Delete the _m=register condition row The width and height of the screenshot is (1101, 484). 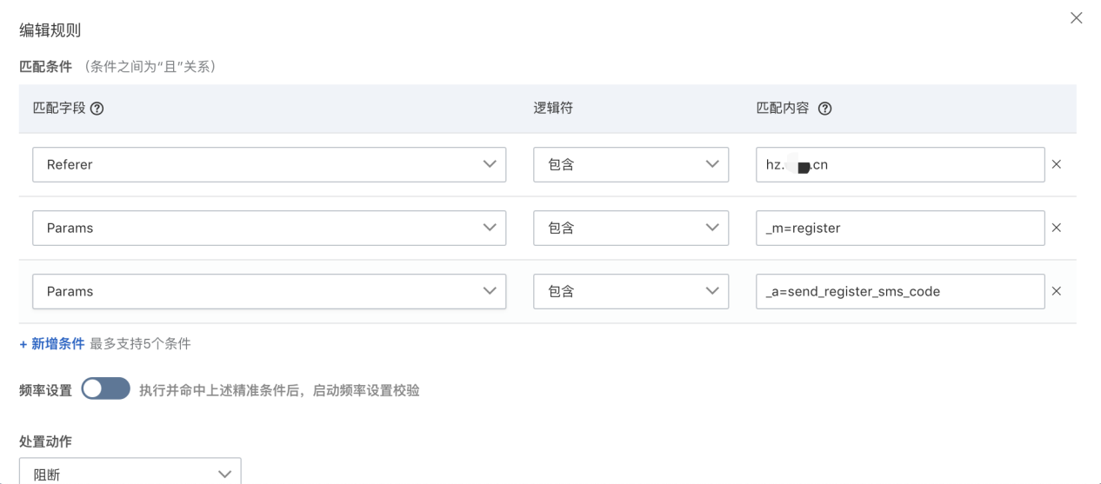1057,228
